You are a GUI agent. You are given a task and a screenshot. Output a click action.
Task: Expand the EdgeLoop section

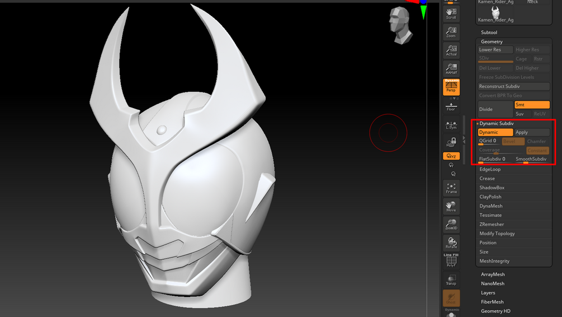[490, 169]
